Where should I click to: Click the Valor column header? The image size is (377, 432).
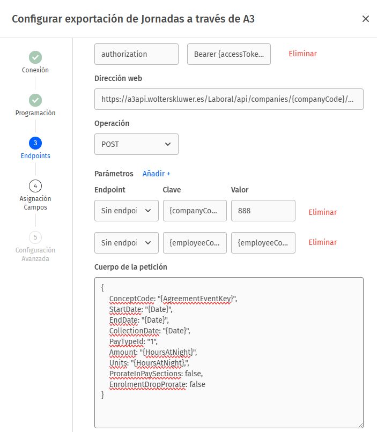pyautogui.click(x=240, y=190)
